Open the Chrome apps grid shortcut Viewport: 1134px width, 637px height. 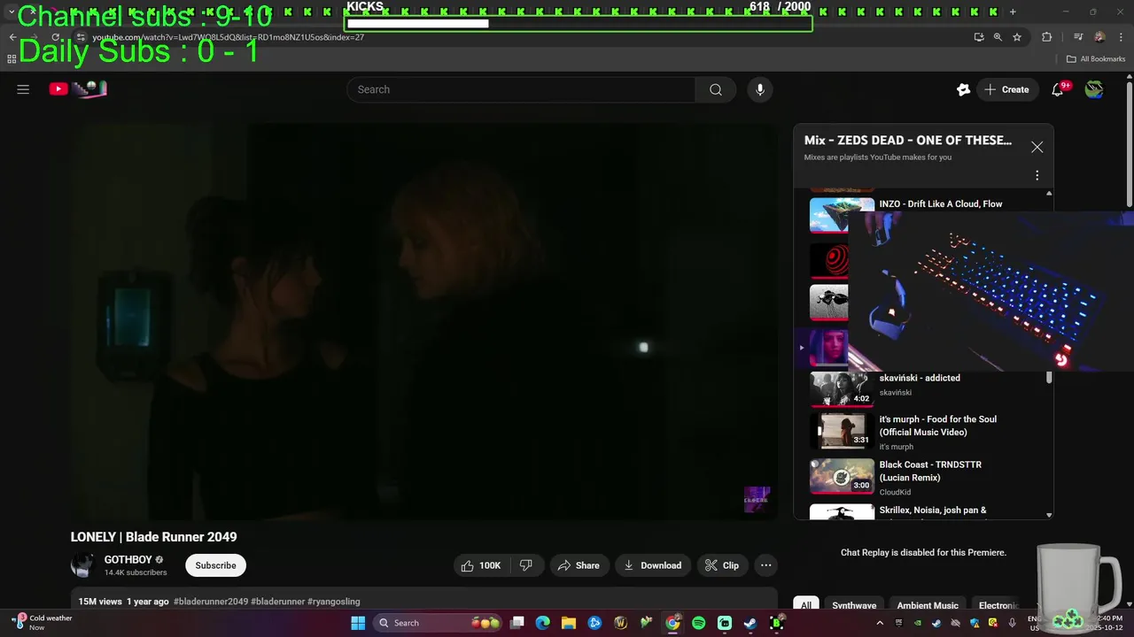[12, 59]
